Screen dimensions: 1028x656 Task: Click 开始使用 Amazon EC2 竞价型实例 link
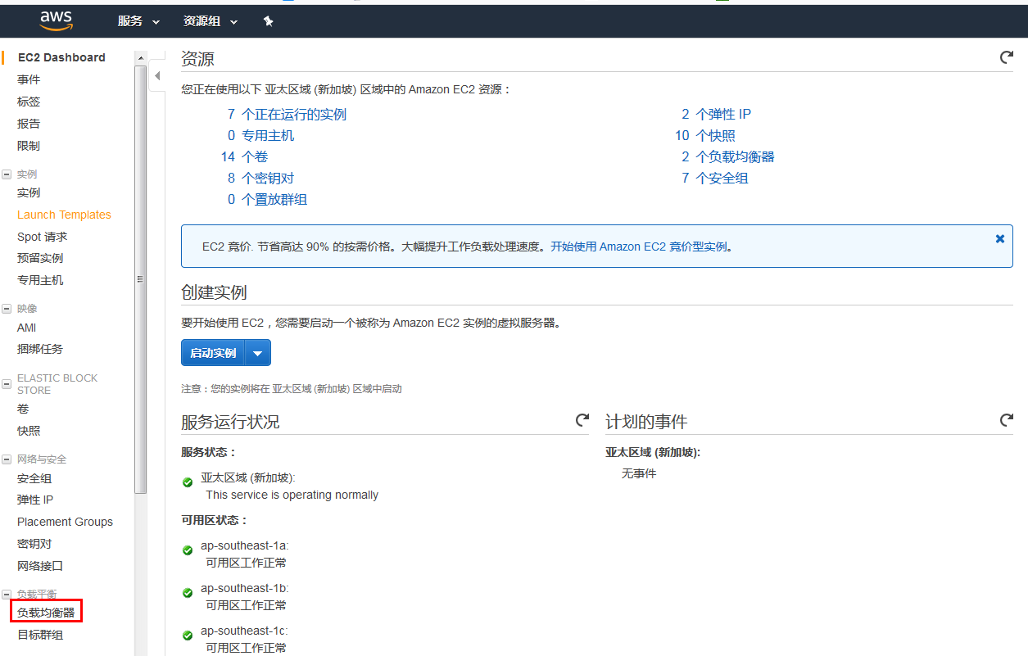point(639,247)
